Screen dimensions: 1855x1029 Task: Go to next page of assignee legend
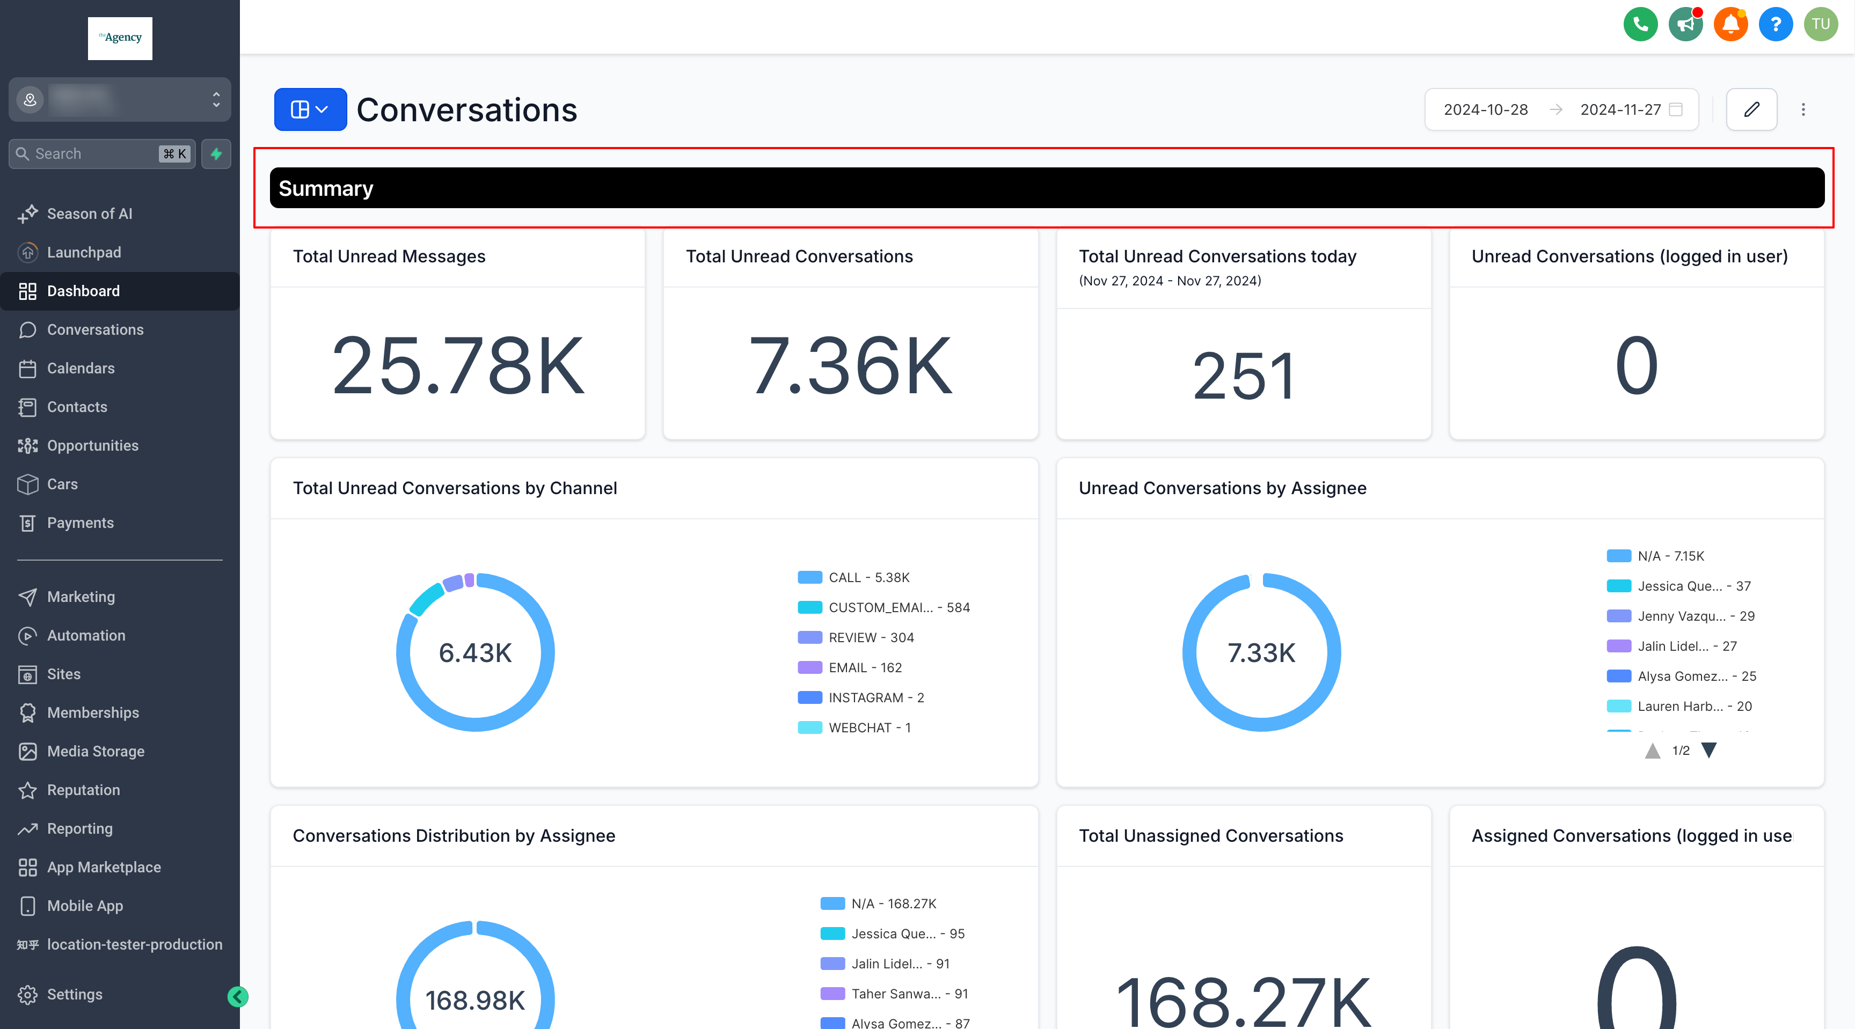click(1709, 751)
